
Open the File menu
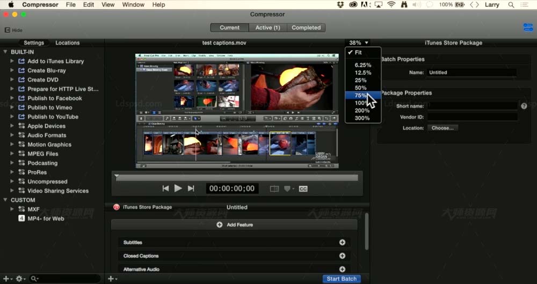70,5
